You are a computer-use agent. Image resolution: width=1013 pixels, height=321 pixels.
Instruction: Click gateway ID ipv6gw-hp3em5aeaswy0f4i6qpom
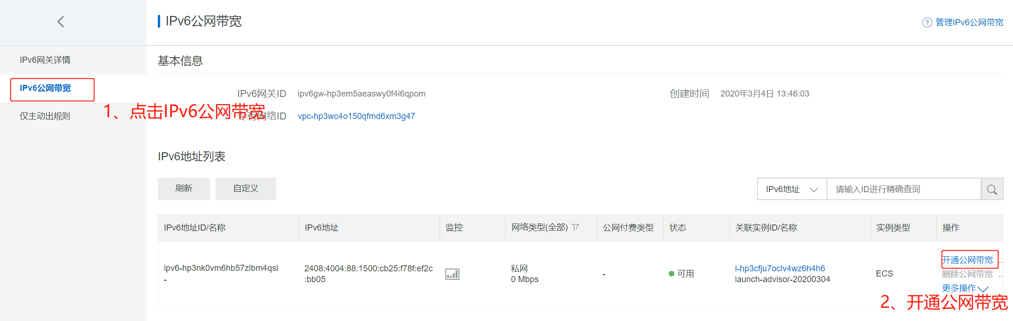362,94
